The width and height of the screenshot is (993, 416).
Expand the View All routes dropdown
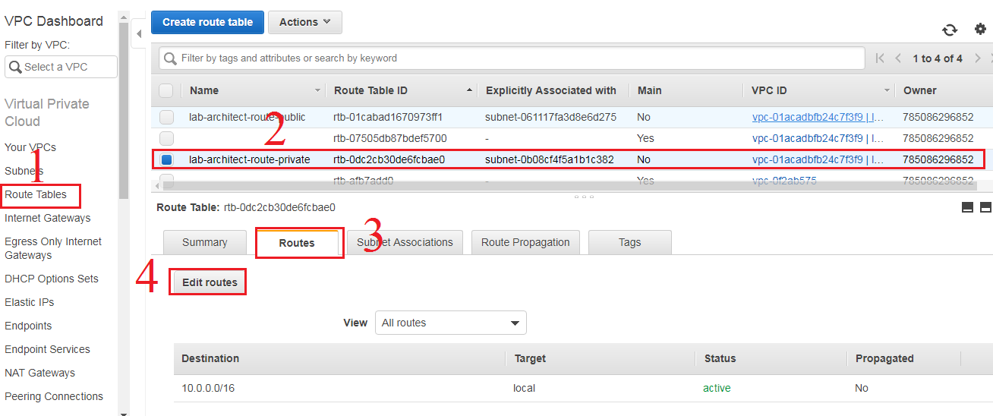(x=450, y=323)
